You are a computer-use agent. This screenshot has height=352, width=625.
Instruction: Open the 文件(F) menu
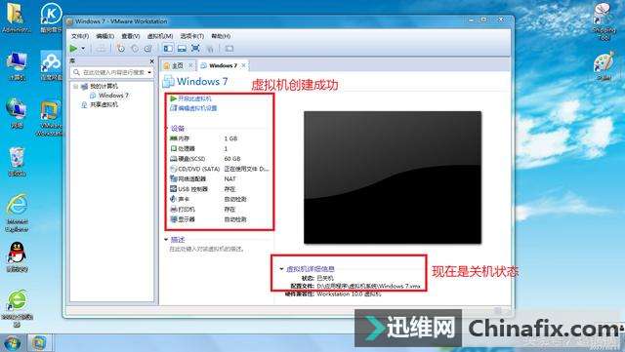[80, 36]
